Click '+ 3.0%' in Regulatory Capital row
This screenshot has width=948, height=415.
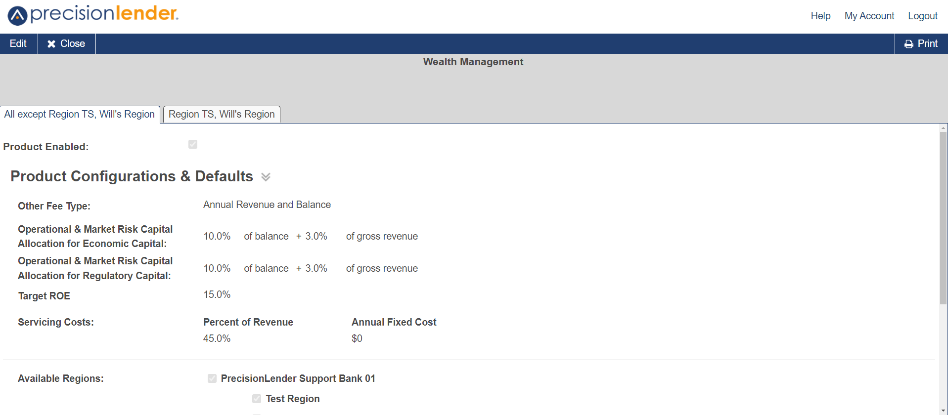pos(312,268)
